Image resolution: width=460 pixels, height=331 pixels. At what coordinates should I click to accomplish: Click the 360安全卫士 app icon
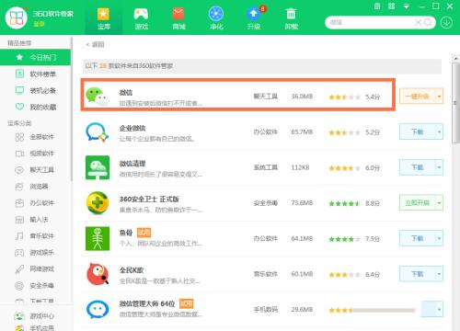[x=98, y=203]
